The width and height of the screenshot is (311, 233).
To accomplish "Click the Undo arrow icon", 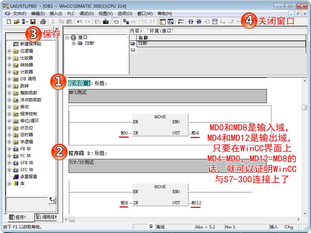I will [x=80, y=21].
